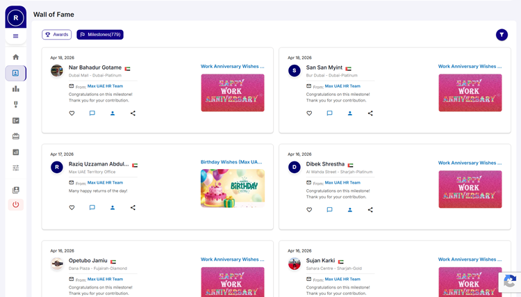Click person icon on San San Myint's post

tap(349, 113)
